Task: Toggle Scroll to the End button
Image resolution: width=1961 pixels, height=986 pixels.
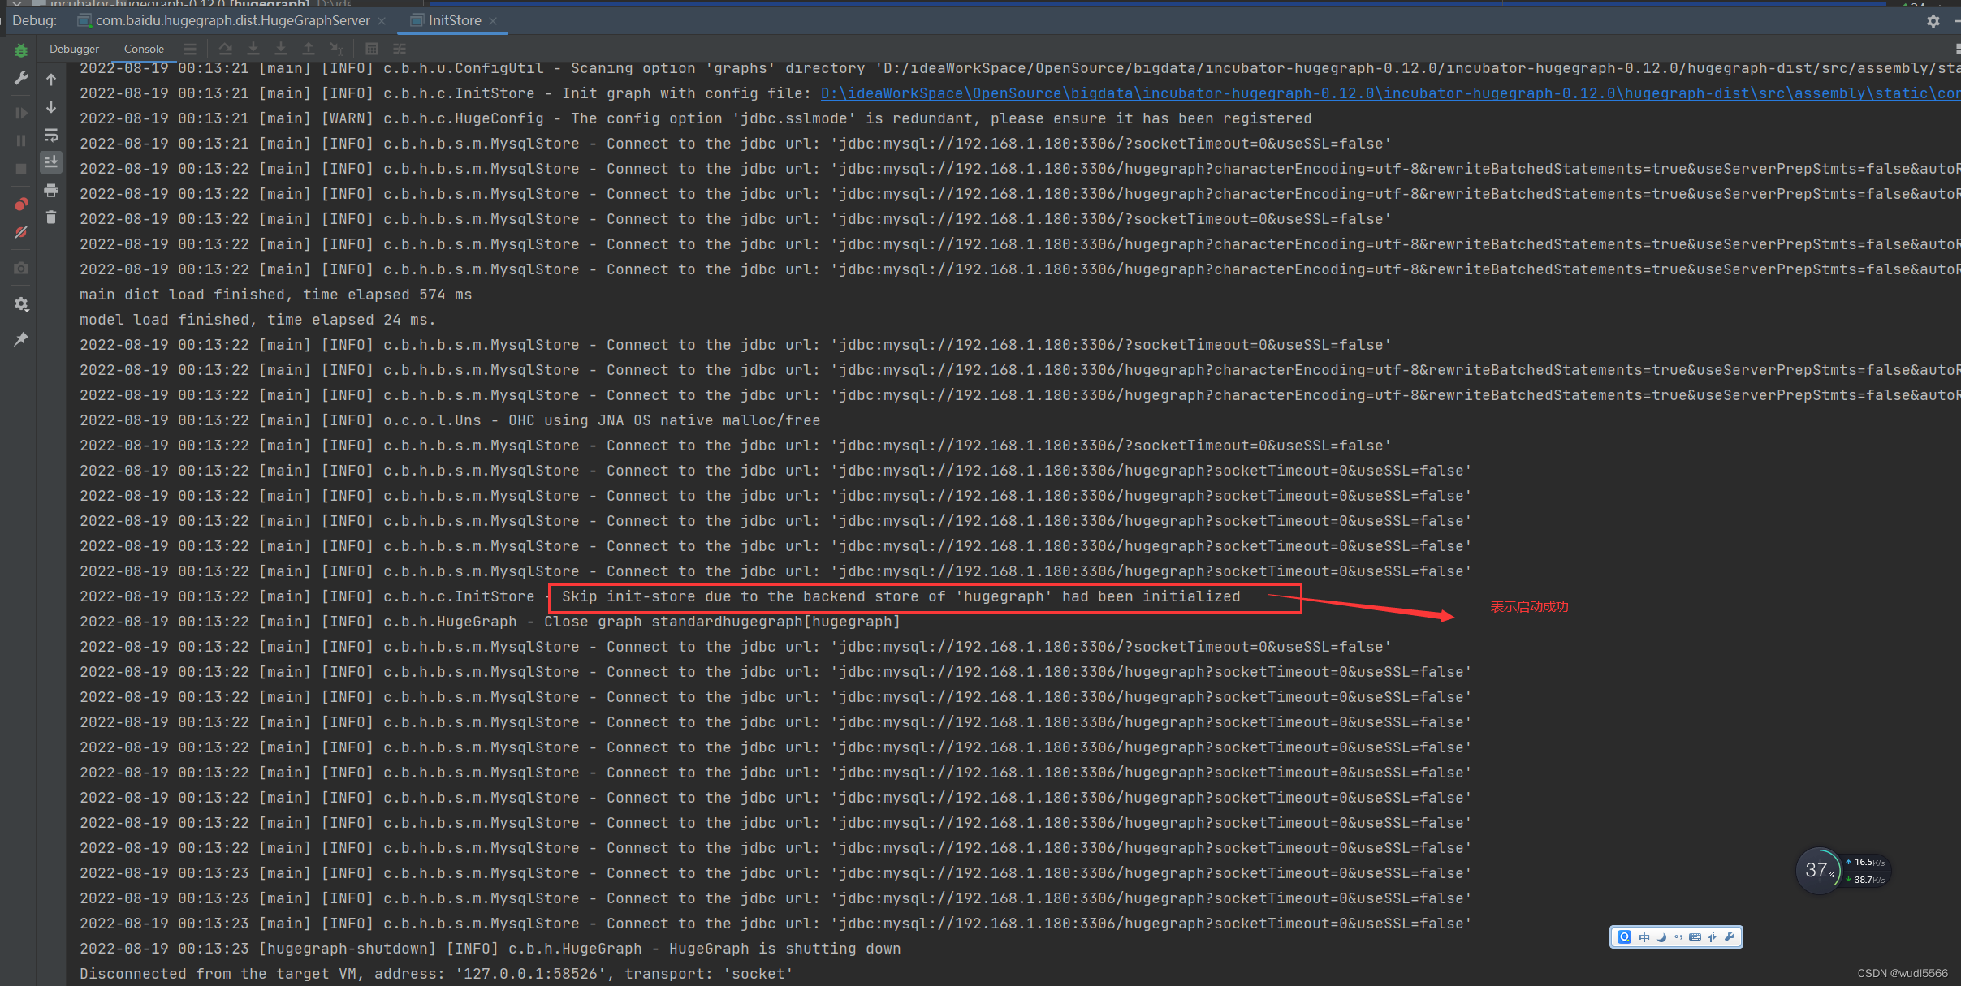Action: point(51,162)
